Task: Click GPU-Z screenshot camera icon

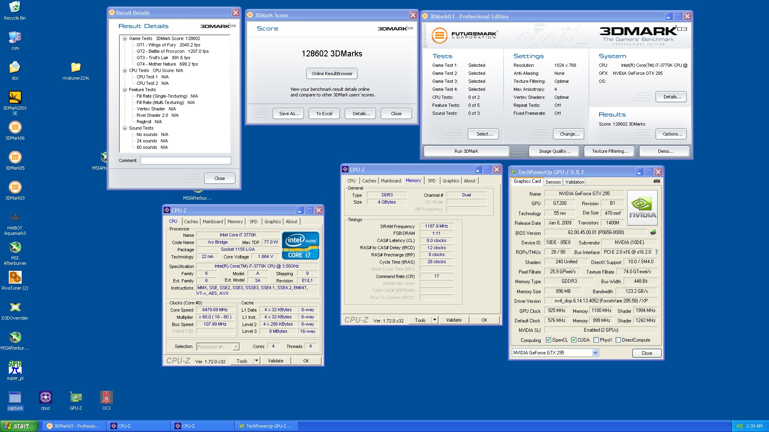Action: pyautogui.click(x=656, y=181)
